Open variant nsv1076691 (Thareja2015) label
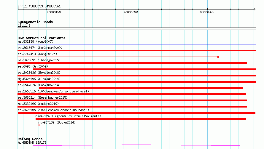 click(x=39, y=60)
